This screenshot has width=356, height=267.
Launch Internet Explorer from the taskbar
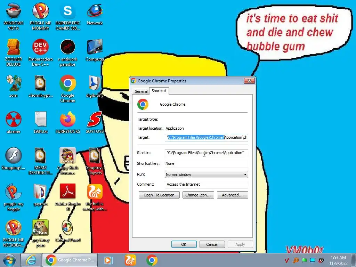tap(31, 260)
